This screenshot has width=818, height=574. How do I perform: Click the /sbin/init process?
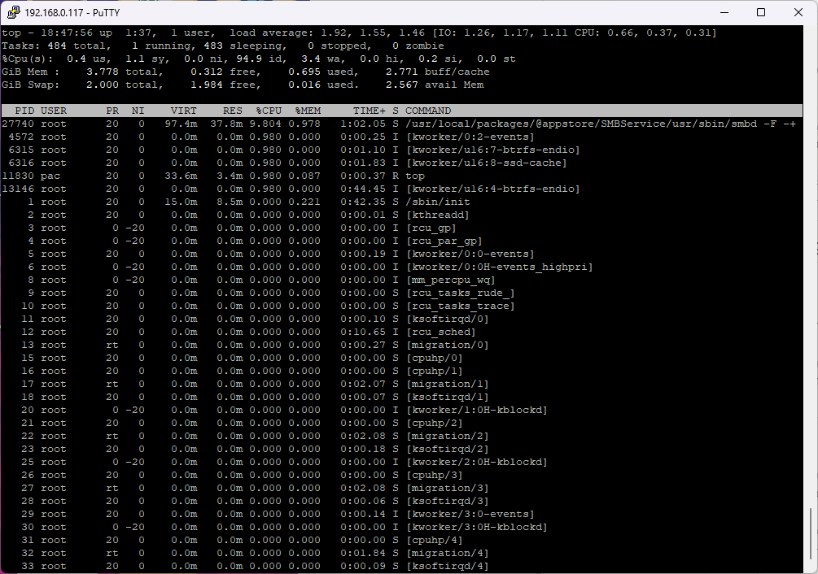click(x=438, y=202)
